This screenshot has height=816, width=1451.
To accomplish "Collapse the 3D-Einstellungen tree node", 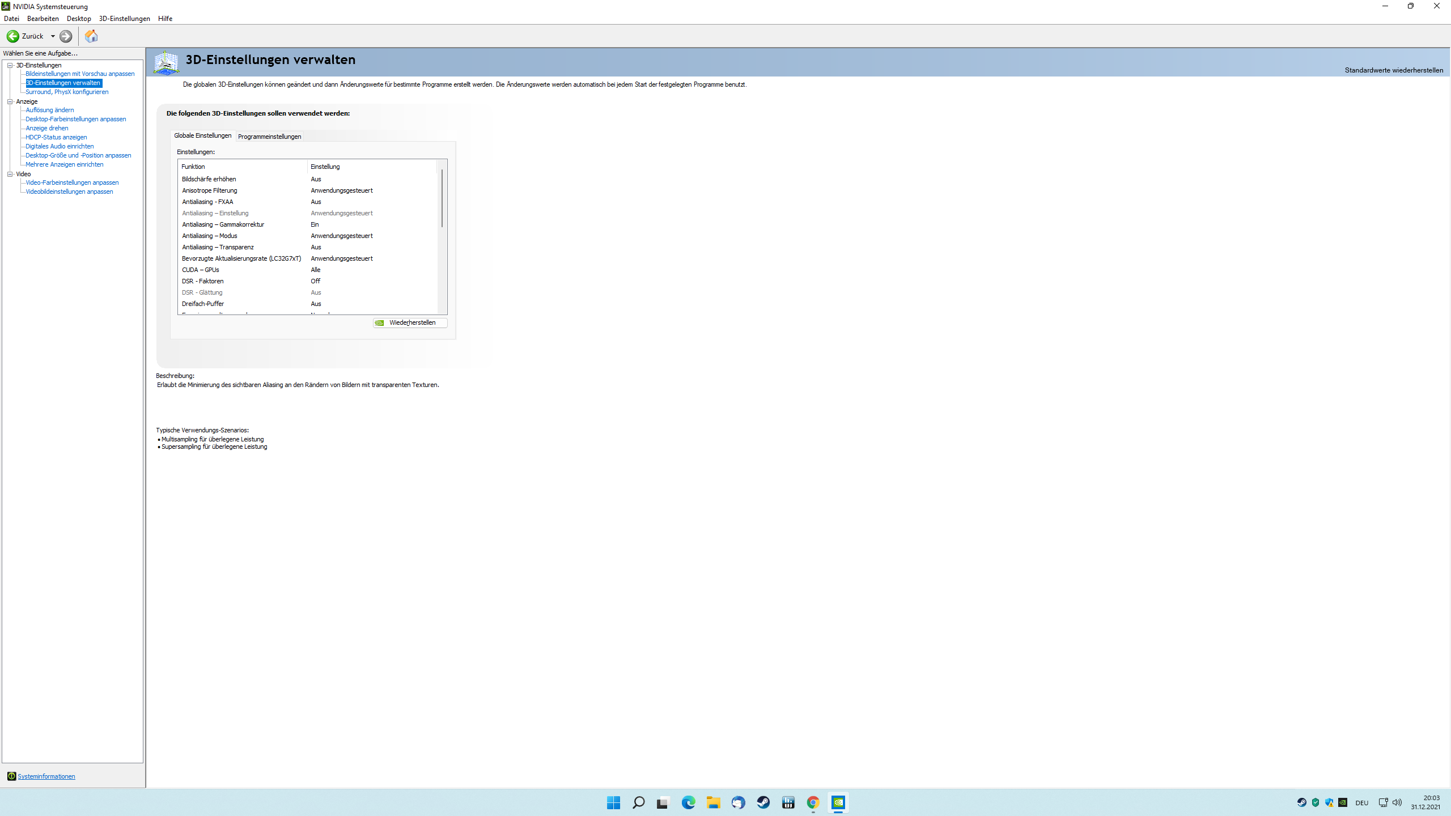I will [x=10, y=65].
